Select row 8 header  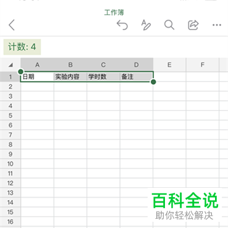click(11, 145)
